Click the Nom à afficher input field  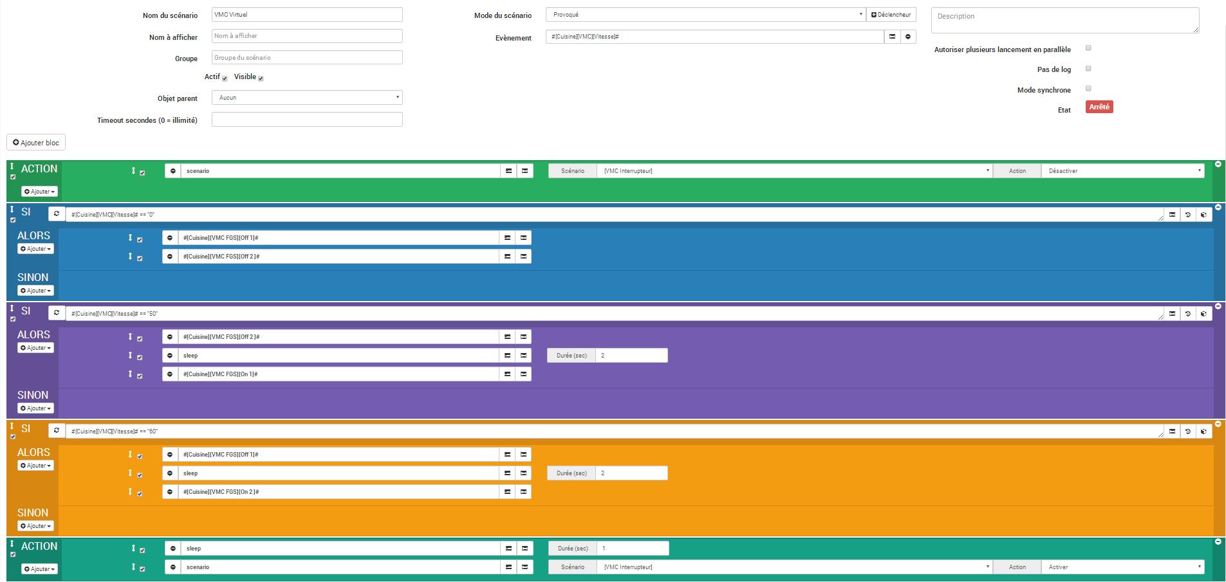click(x=307, y=36)
